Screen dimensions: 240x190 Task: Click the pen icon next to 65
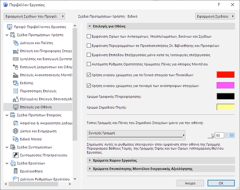tap(211, 136)
